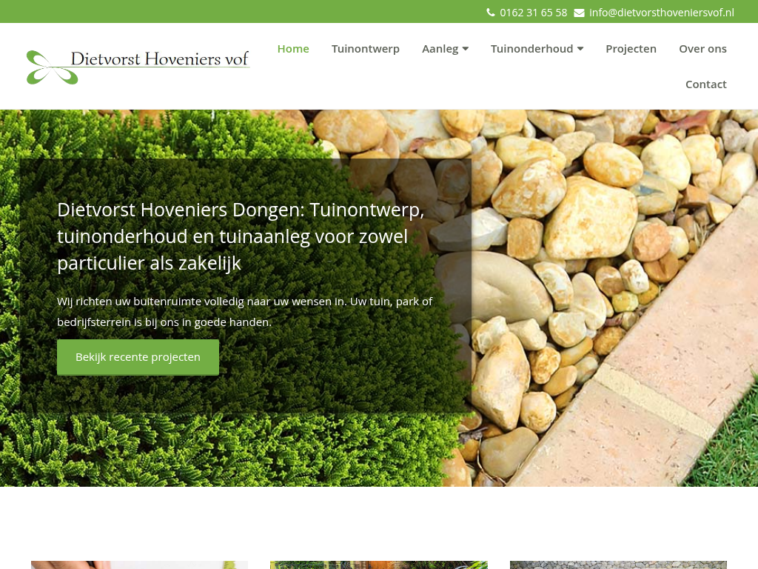Click the hero heading about Dietvorst Hoveniers Dongen
The image size is (758, 569).
tap(241, 236)
